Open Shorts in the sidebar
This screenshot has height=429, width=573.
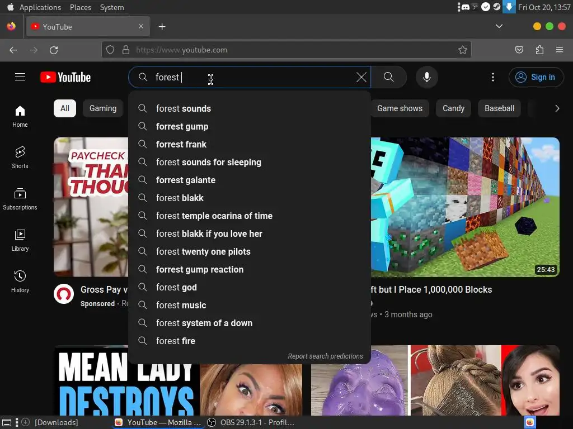pos(20,158)
